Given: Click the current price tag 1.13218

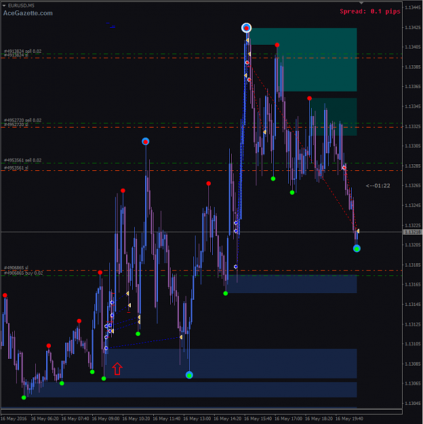Looking at the screenshot, I should coord(412,232).
